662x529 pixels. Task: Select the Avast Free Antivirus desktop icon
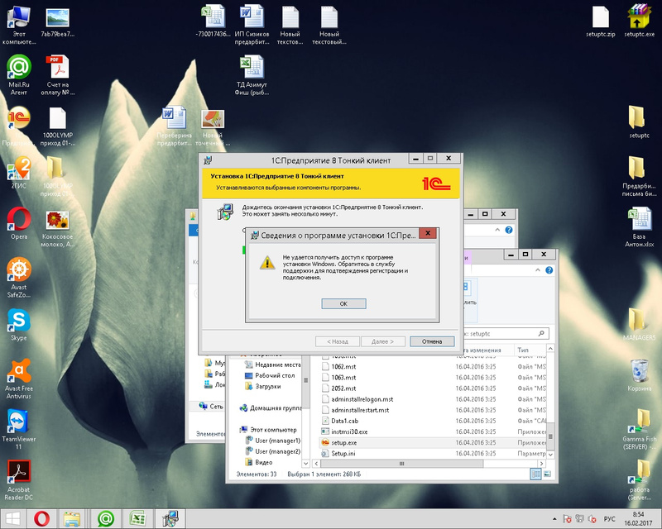click(x=18, y=371)
